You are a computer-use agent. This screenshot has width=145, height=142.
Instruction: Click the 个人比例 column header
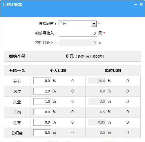(58, 71)
